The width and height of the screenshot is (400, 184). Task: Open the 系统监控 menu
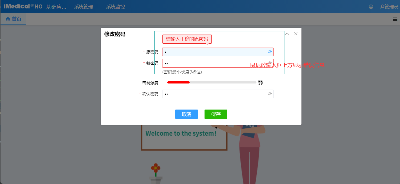point(115,7)
